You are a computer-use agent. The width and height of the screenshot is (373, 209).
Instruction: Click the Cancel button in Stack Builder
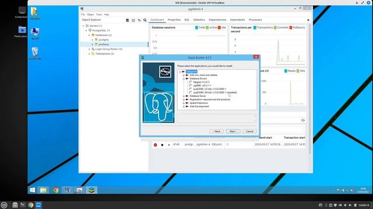(x=249, y=131)
